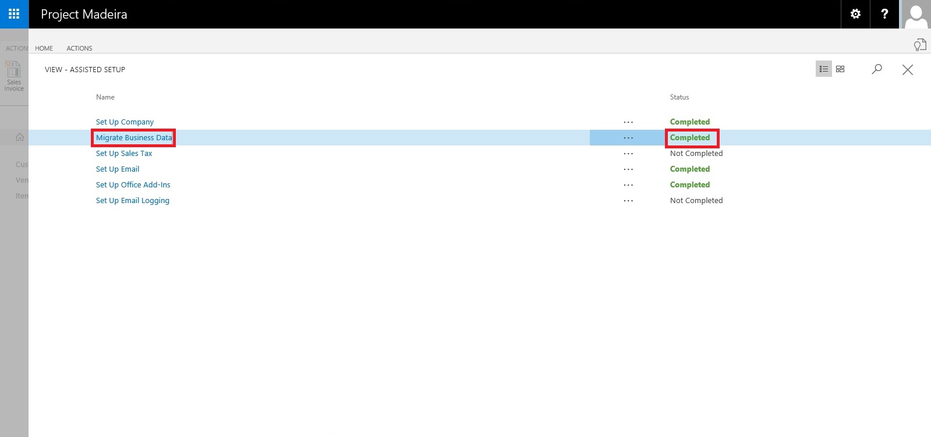This screenshot has width=931, height=437.
Task: Click the search magnifier icon
Action: 877,69
